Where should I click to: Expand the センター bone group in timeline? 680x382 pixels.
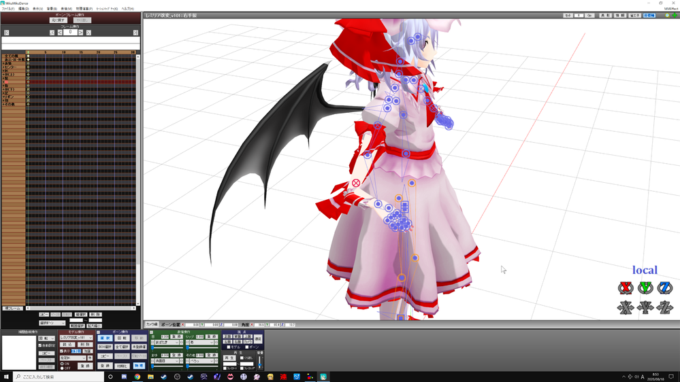(3, 67)
